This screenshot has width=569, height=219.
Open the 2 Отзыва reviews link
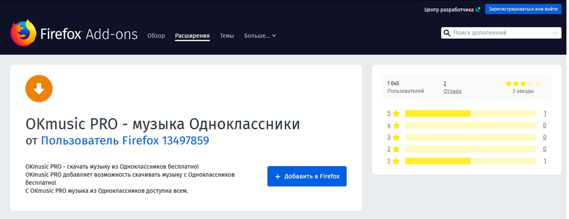(452, 87)
